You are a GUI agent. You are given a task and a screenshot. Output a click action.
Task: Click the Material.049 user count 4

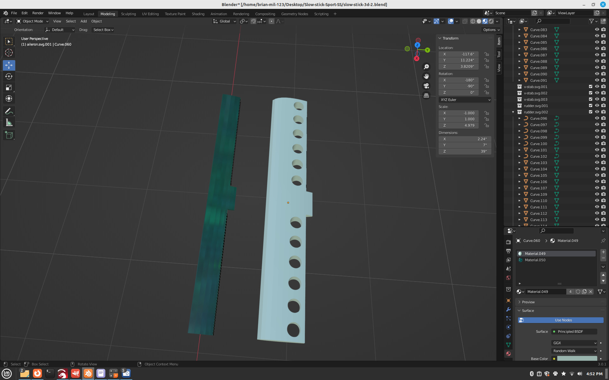570,292
